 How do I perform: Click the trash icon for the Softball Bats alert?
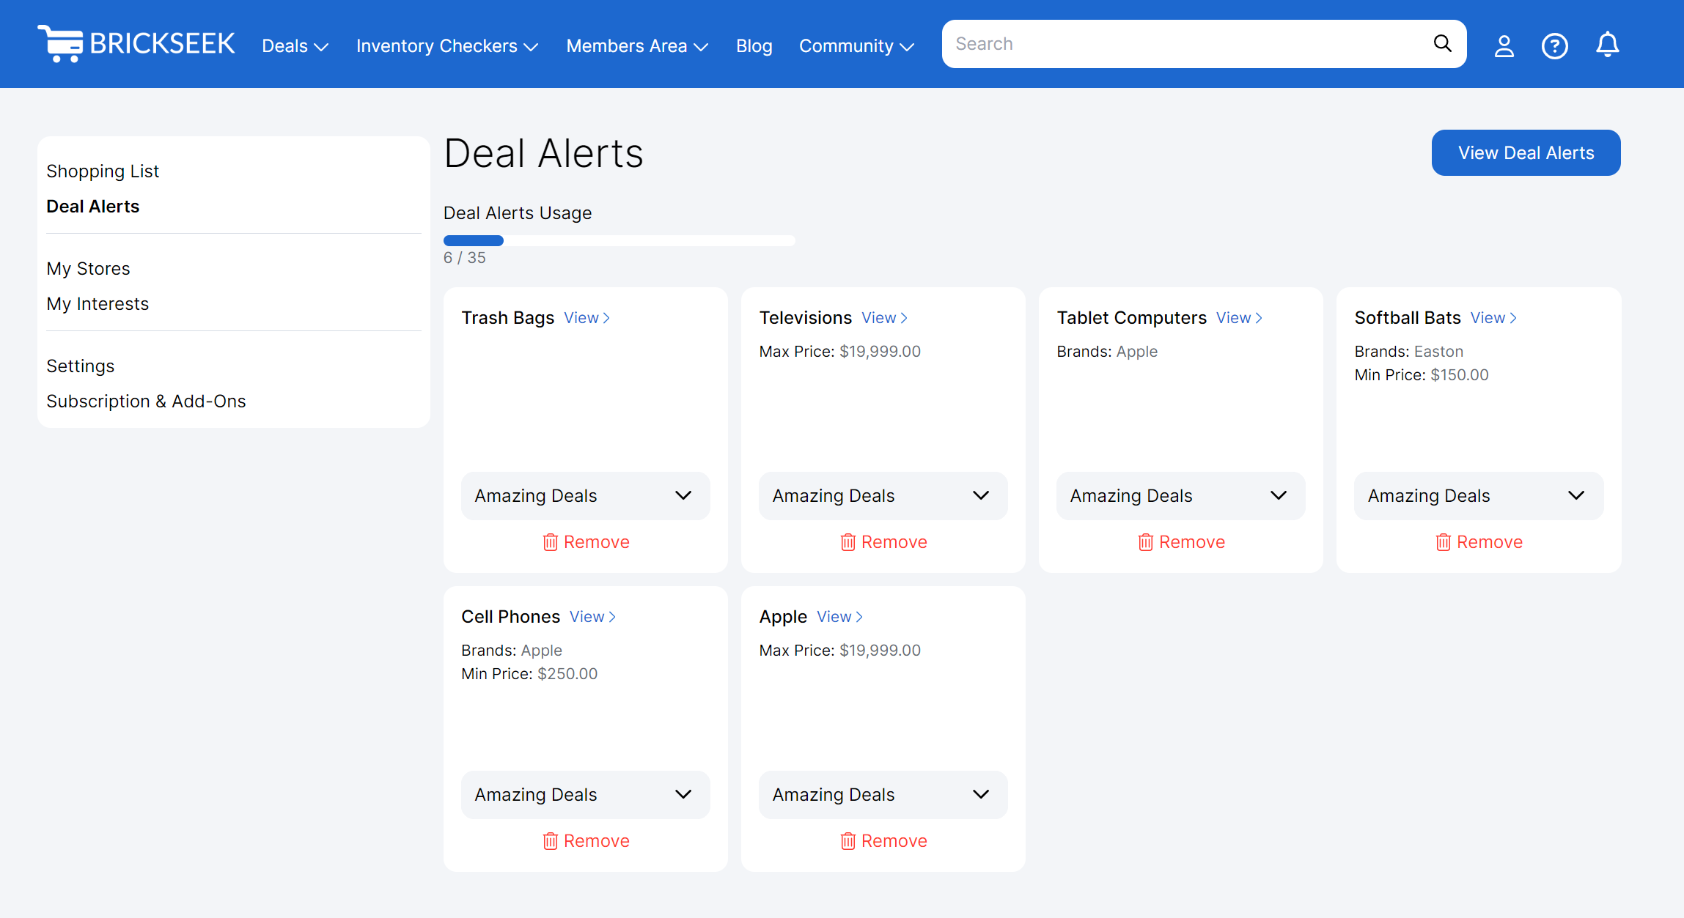1444,542
